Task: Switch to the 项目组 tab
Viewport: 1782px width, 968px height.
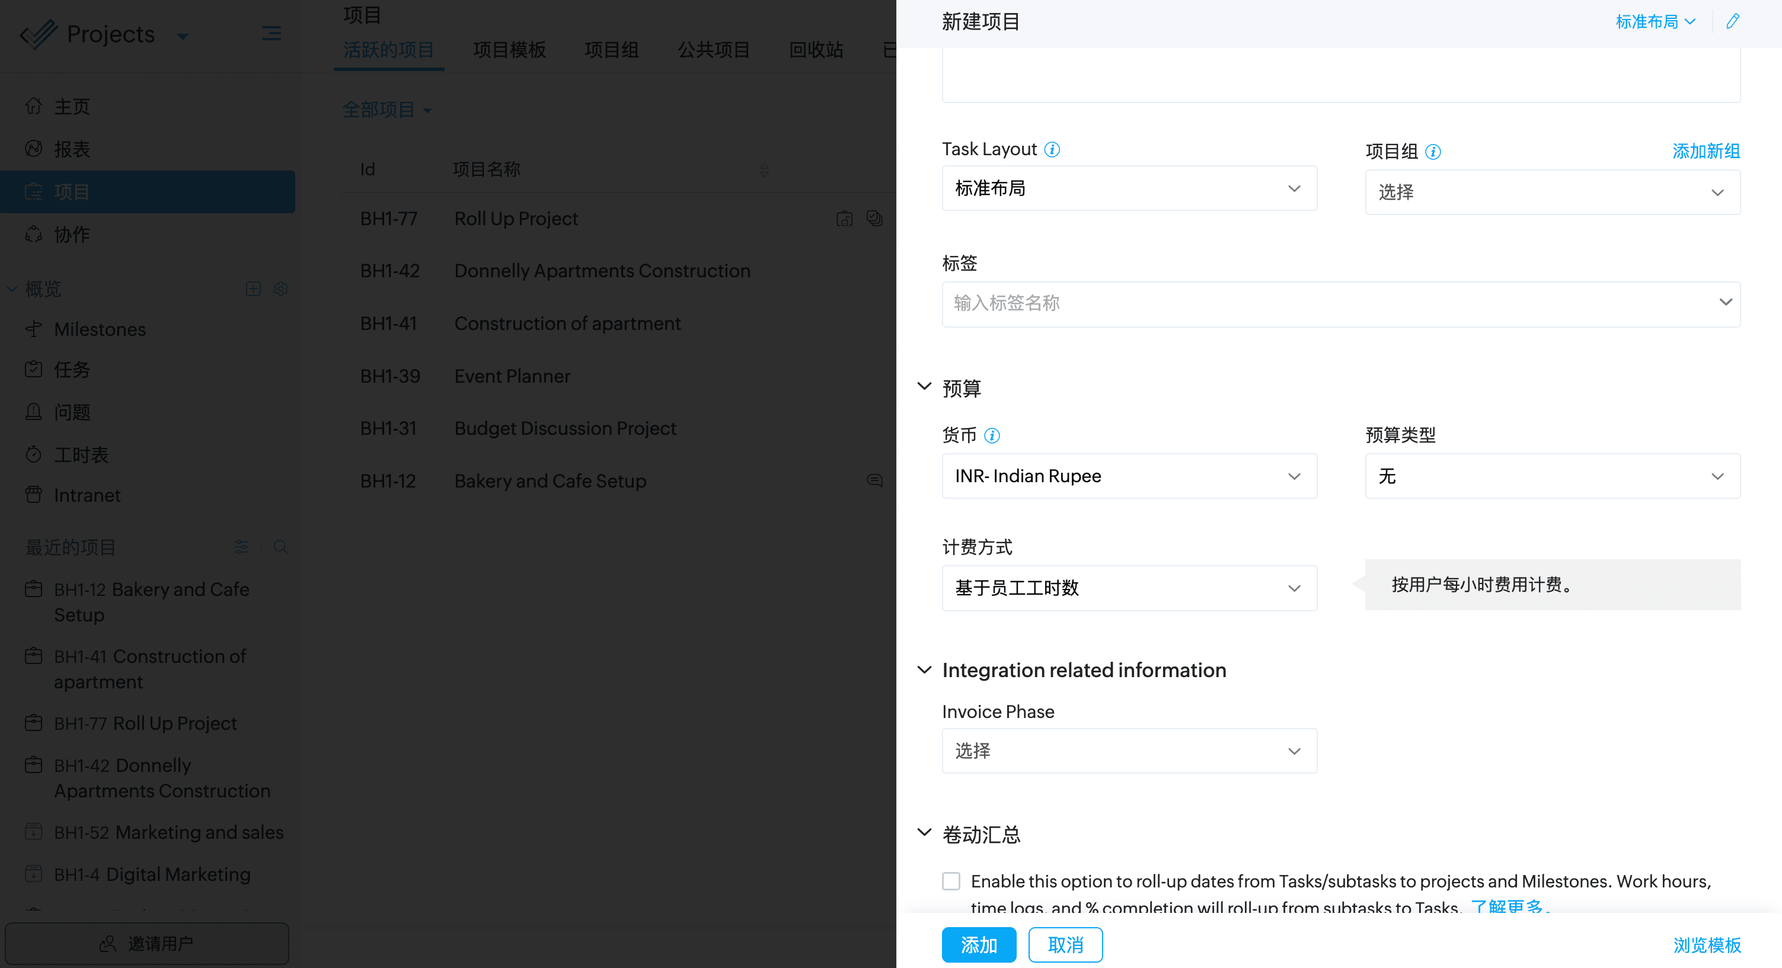Action: click(611, 50)
